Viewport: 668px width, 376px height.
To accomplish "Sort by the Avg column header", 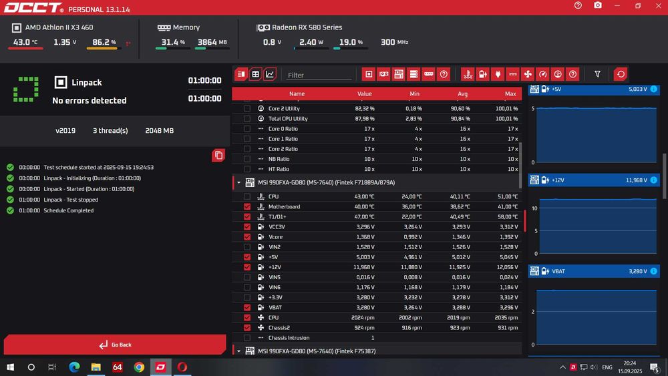I will (x=463, y=93).
